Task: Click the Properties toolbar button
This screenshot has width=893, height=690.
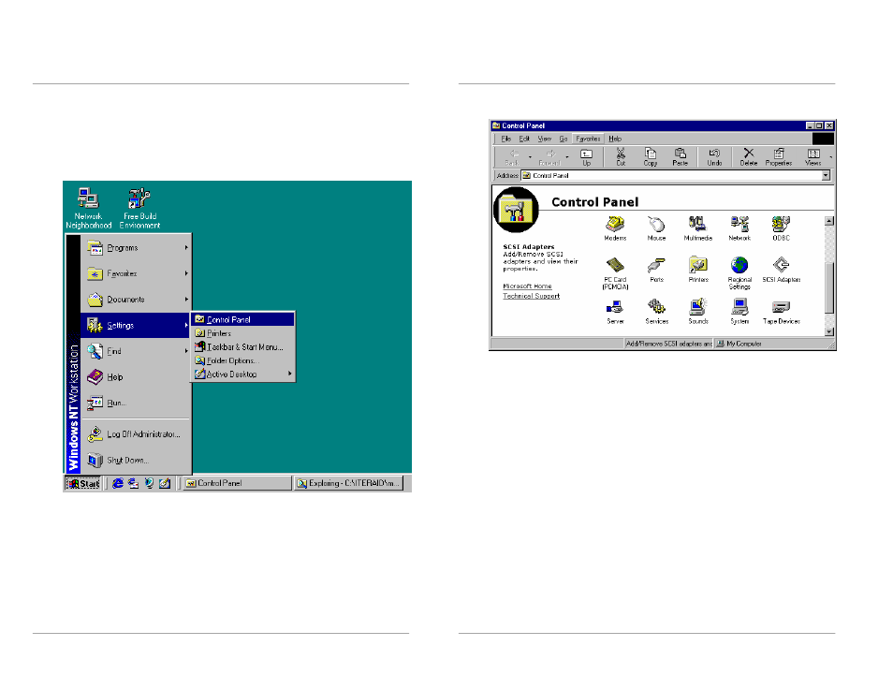Action: point(779,157)
